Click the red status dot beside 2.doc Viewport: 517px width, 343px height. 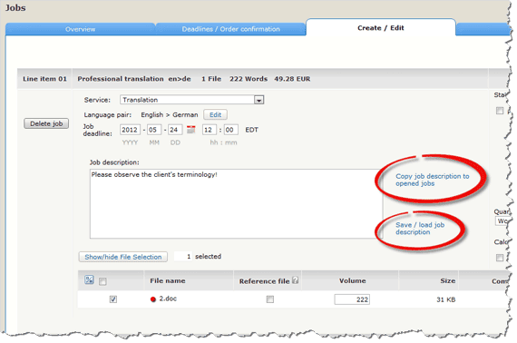pyautogui.click(x=153, y=299)
